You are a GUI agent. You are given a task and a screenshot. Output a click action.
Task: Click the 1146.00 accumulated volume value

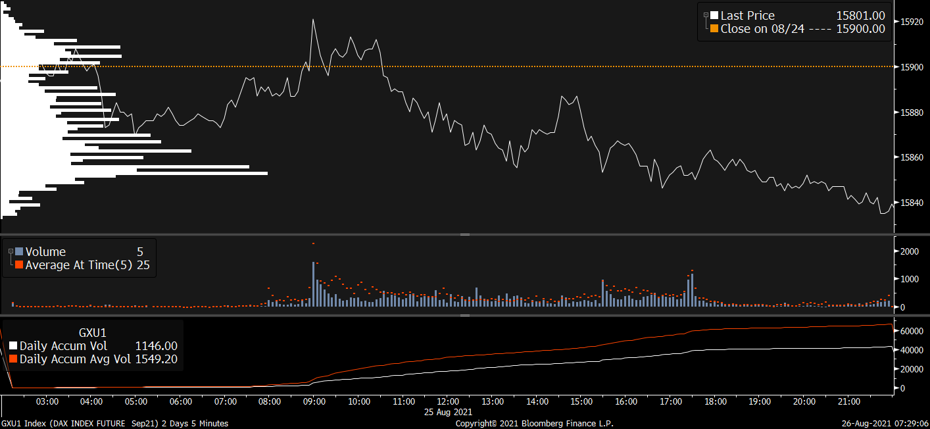point(156,345)
